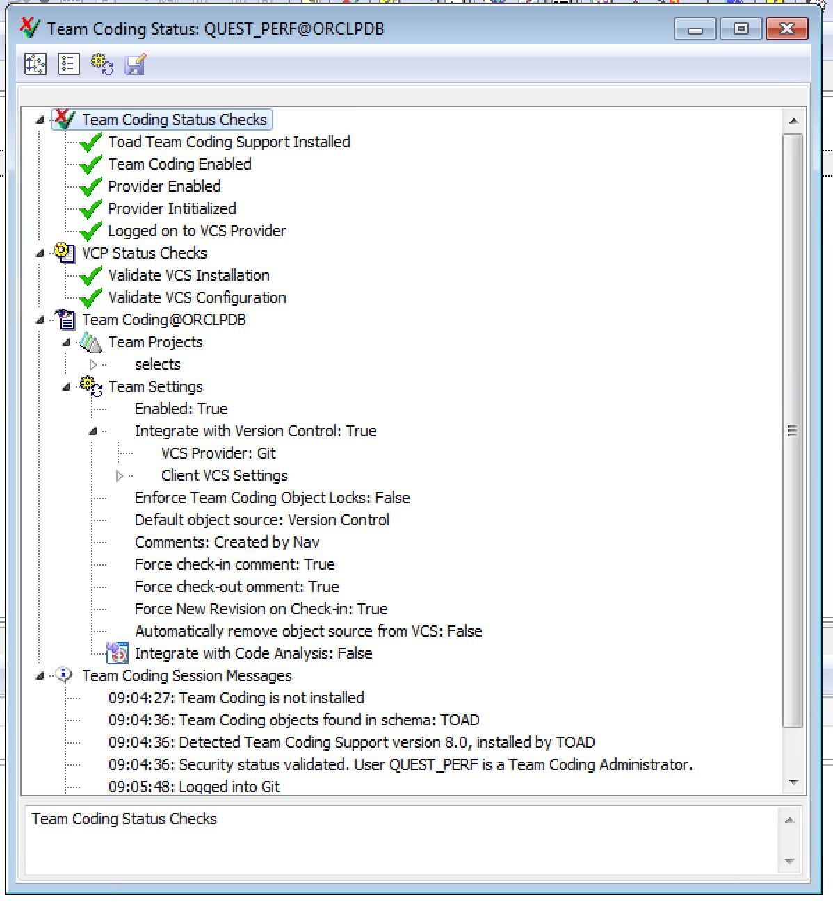The height and width of the screenshot is (902, 833).
Task: Select 'Default object source: Version Control' row
Action: pyautogui.click(x=262, y=520)
